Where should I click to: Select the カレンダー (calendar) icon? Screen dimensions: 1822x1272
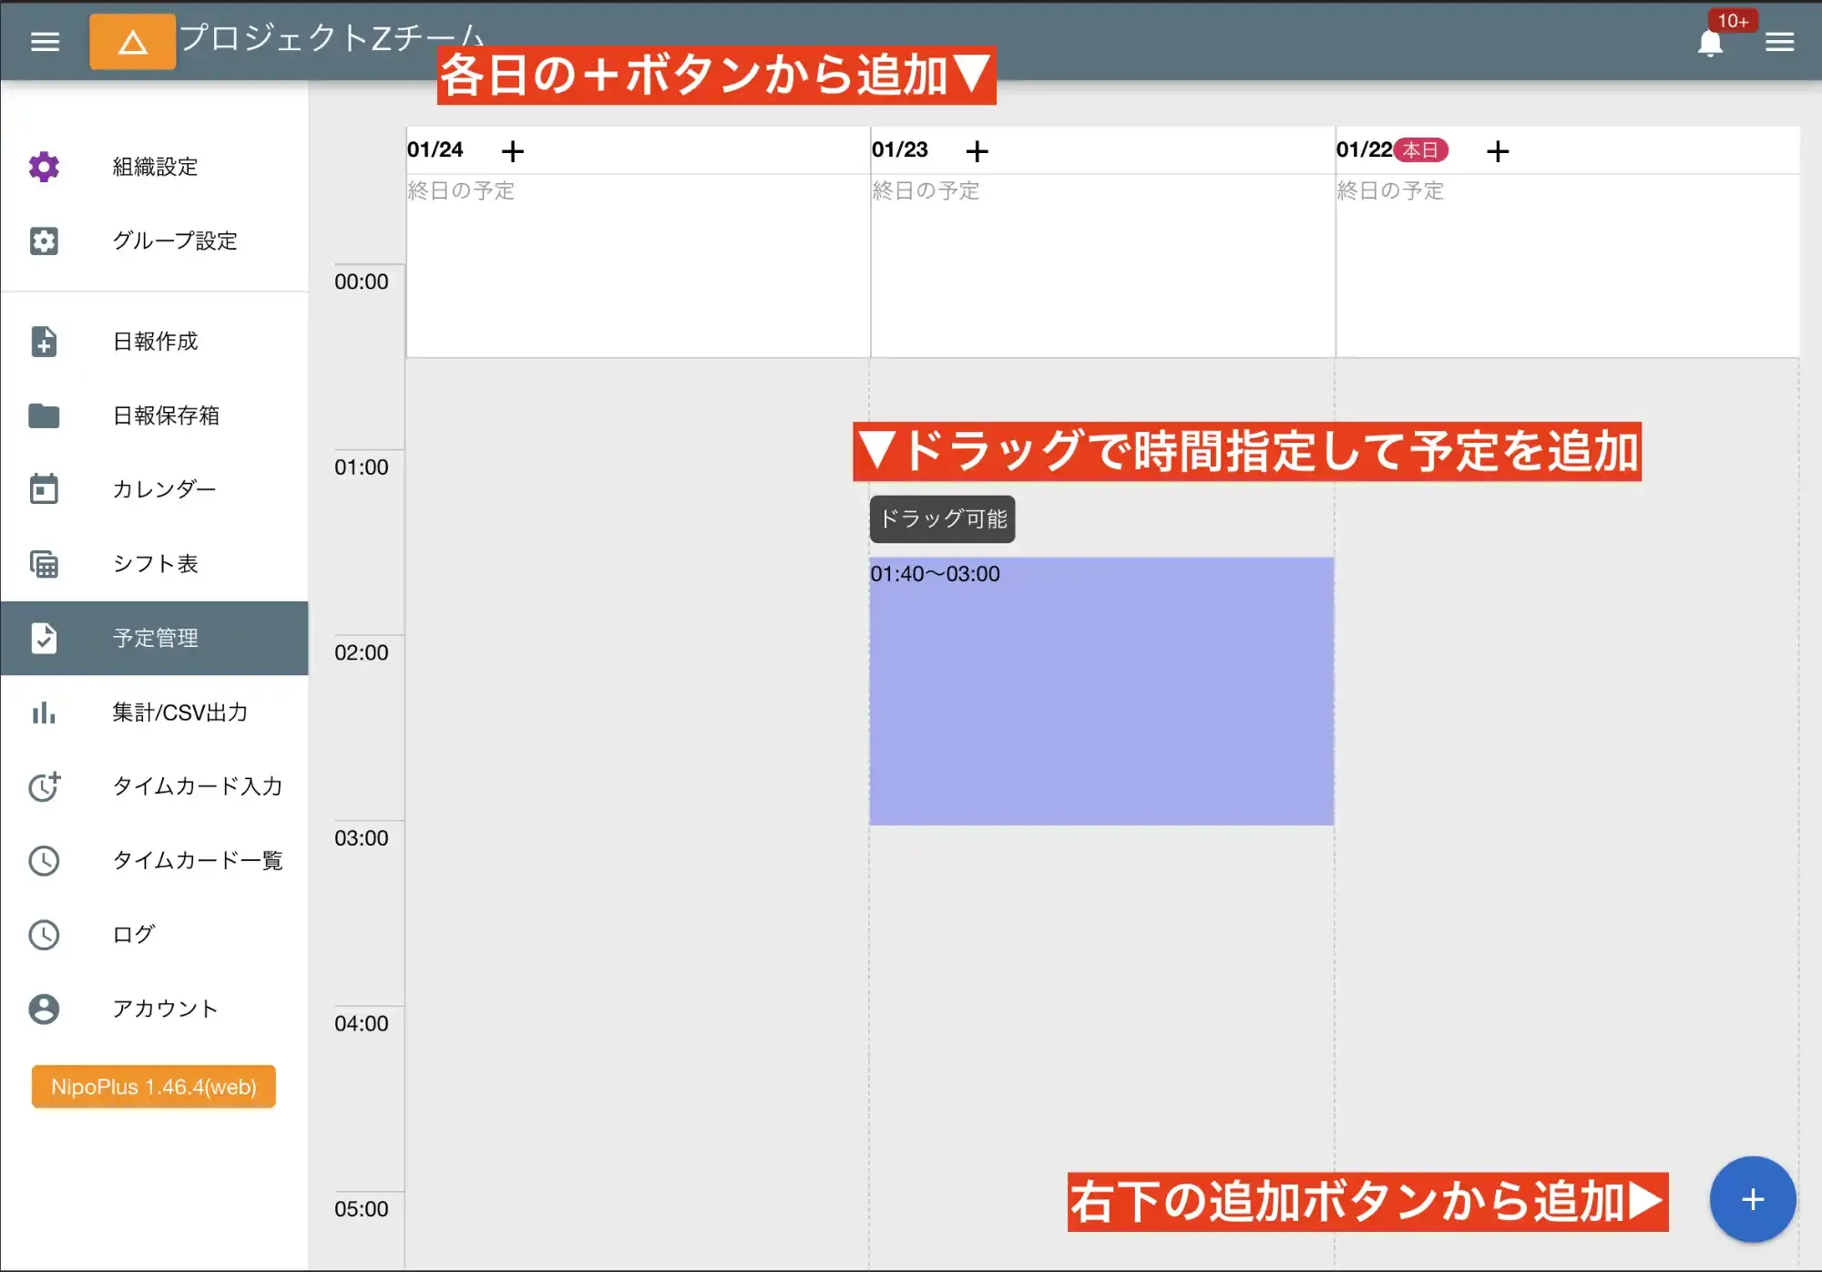pyautogui.click(x=44, y=489)
